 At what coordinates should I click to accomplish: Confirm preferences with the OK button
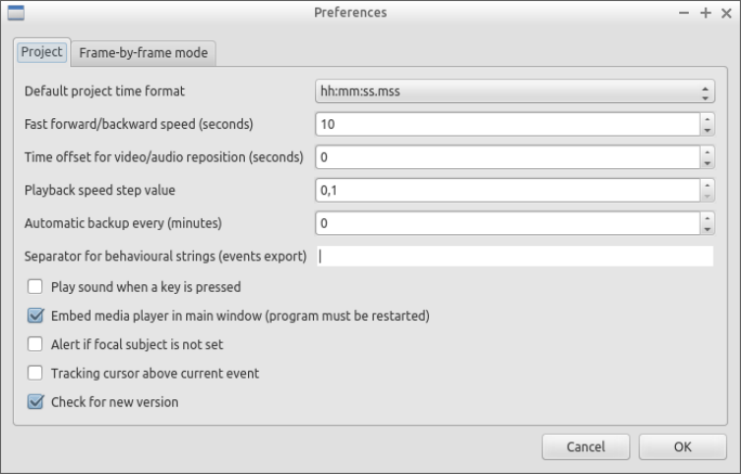tap(682, 446)
